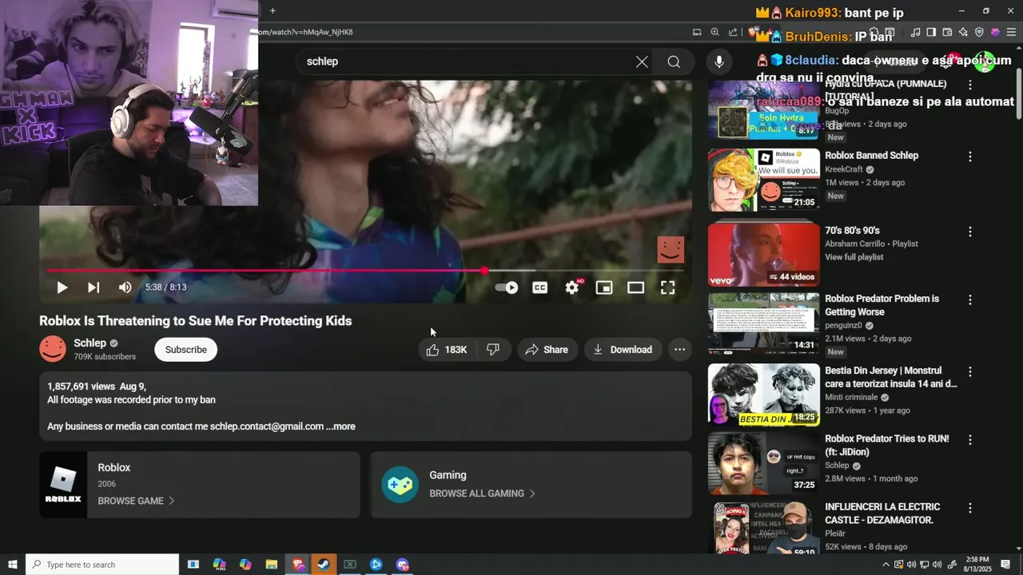Viewport: 1023px width, 575px height.
Task: Search with voice microphone icon
Action: 719,61
